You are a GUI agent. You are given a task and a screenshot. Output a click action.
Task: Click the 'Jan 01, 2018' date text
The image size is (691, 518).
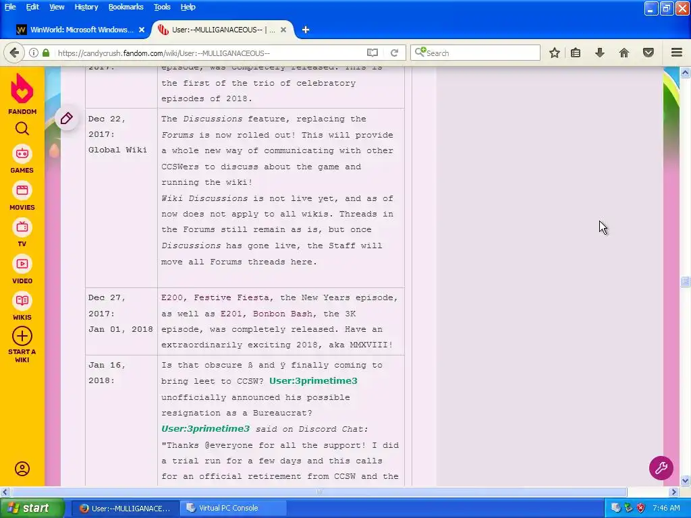pyautogui.click(x=120, y=329)
